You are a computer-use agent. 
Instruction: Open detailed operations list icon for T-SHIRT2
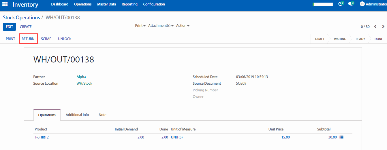click(341, 137)
